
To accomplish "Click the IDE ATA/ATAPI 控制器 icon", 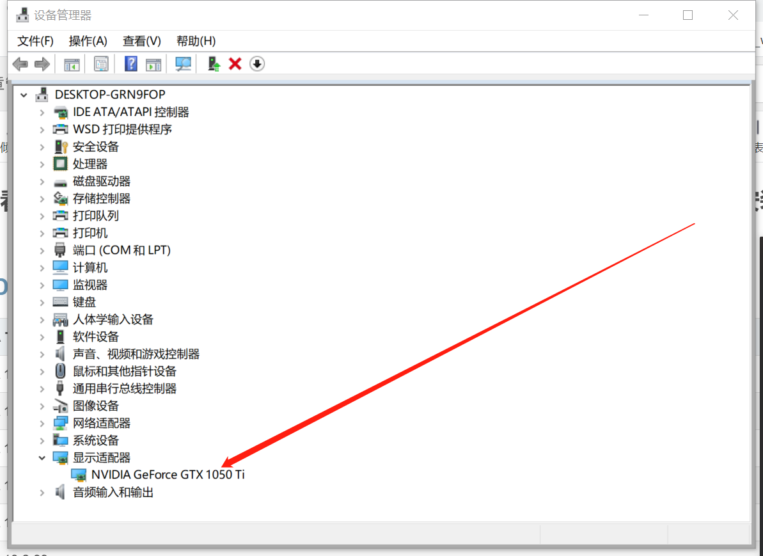I will [60, 112].
